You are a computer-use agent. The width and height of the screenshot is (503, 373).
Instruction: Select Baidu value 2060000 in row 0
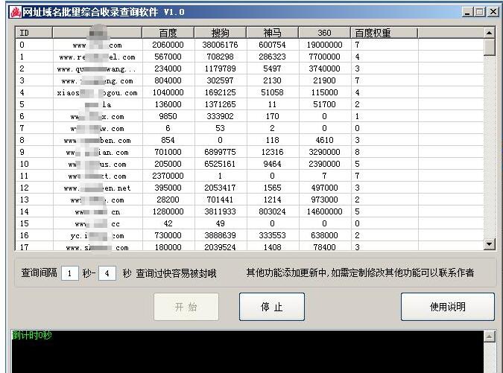pos(168,45)
